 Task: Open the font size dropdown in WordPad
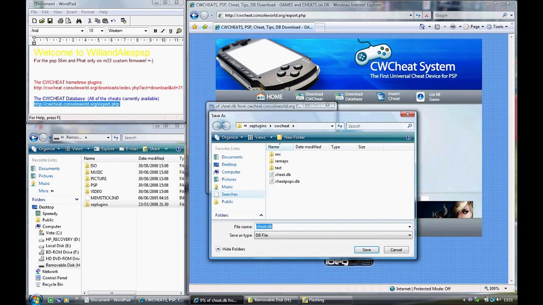tap(102, 31)
